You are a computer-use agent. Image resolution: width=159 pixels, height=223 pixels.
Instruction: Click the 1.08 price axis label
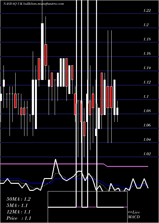[147, 111]
